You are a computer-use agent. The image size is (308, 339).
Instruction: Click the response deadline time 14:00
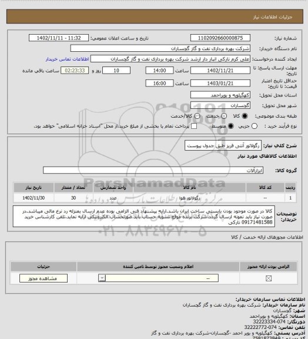pyautogui.click(x=160, y=71)
